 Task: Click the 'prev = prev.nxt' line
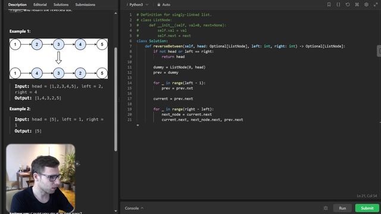177,89
